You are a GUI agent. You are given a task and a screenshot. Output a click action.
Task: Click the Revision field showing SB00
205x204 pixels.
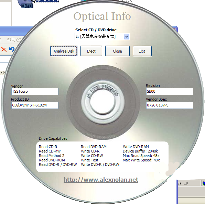(170, 91)
